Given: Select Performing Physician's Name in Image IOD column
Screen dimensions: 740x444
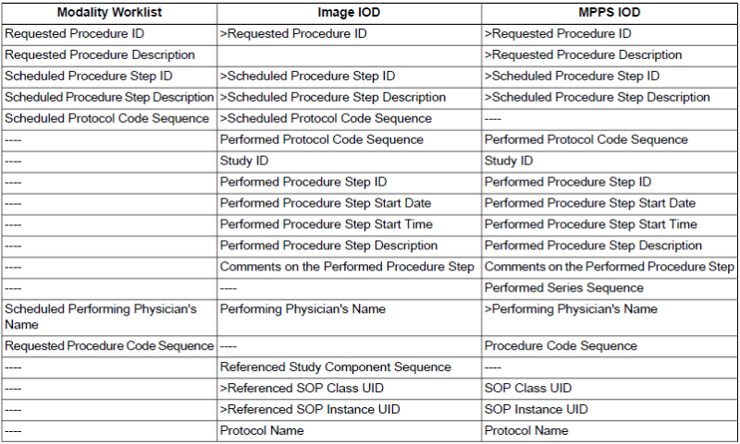Looking at the screenshot, I should pos(302,309).
